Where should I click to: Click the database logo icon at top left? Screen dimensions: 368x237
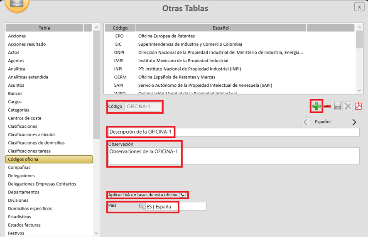coord(17,5)
